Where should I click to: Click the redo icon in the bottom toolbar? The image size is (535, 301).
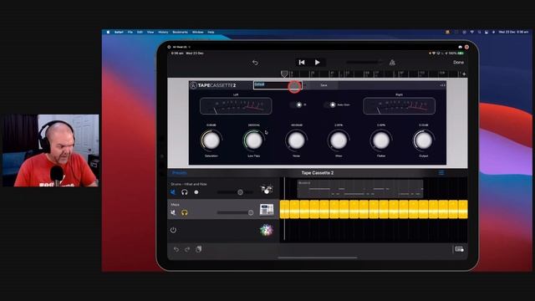(x=187, y=249)
